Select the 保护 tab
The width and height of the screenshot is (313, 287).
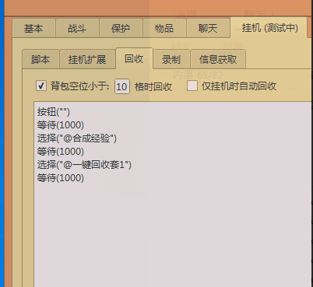click(x=121, y=28)
